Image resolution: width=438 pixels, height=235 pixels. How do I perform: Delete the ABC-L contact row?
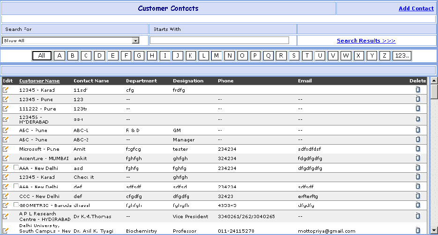click(418, 130)
